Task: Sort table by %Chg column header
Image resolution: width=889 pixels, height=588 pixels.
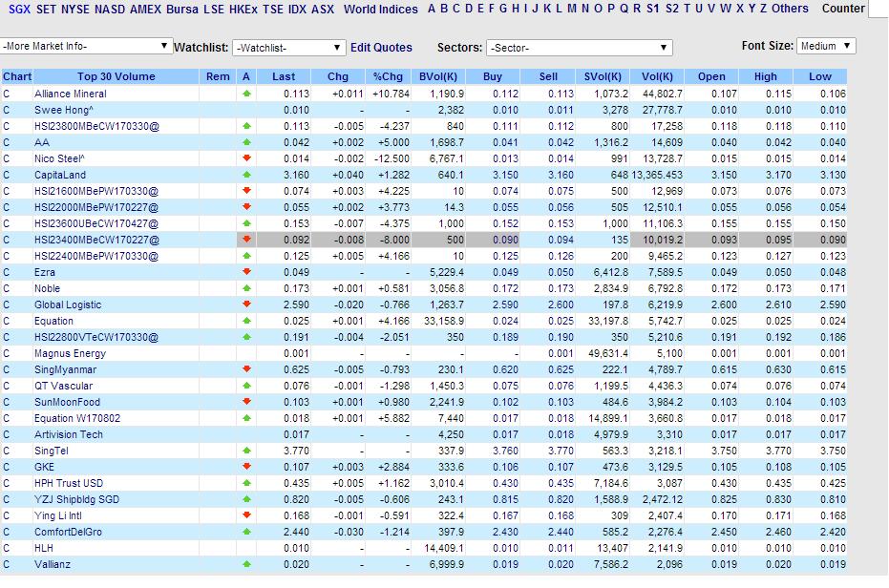Action: pos(388,76)
